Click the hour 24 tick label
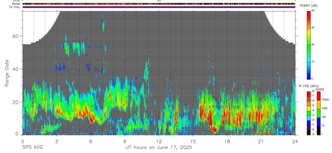332x153 pixels. coord(295,141)
